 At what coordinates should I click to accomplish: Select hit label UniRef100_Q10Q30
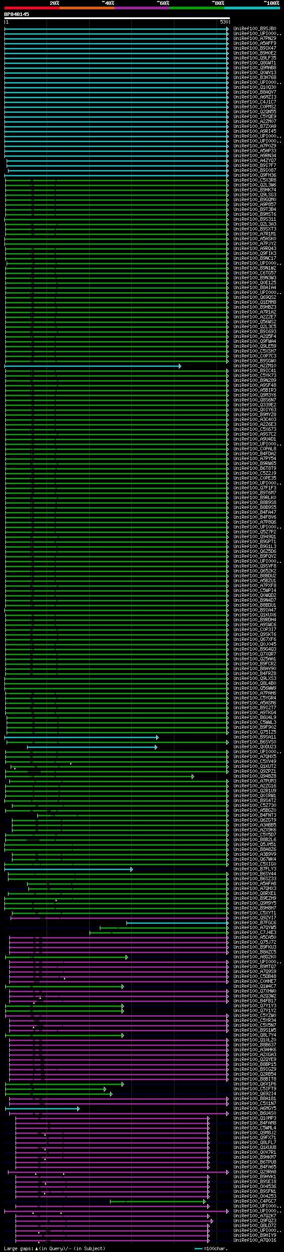click(255, 87)
